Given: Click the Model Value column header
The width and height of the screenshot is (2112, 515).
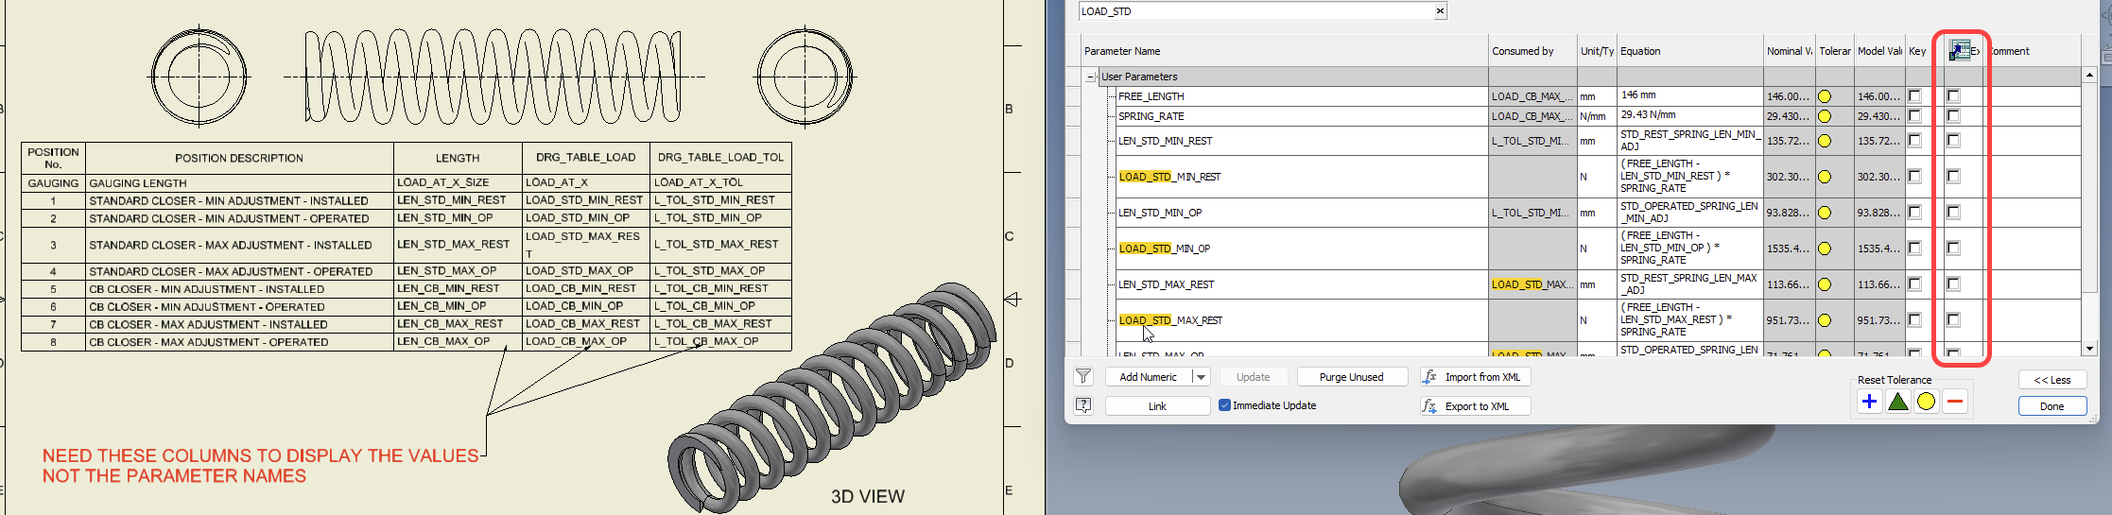Looking at the screenshot, I should pos(1879,51).
